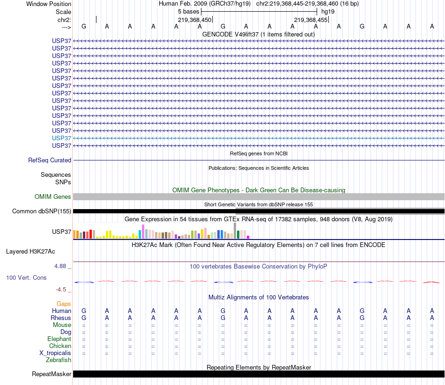
Task: Select the X_tropicalis alignment row label
Action: [55, 353]
